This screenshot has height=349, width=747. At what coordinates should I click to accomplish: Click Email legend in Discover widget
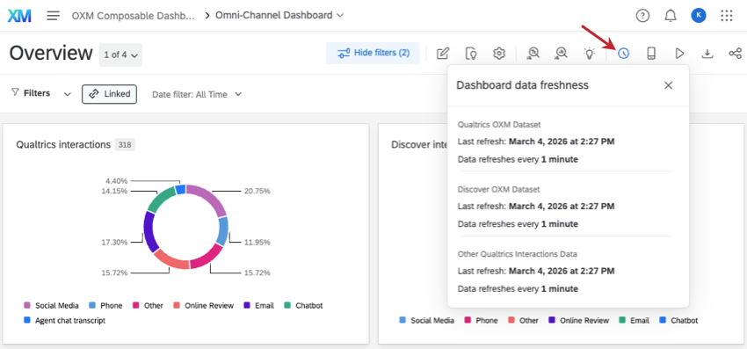(635, 320)
